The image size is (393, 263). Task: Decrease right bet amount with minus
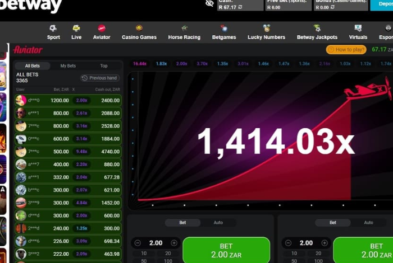click(x=288, y=243)
